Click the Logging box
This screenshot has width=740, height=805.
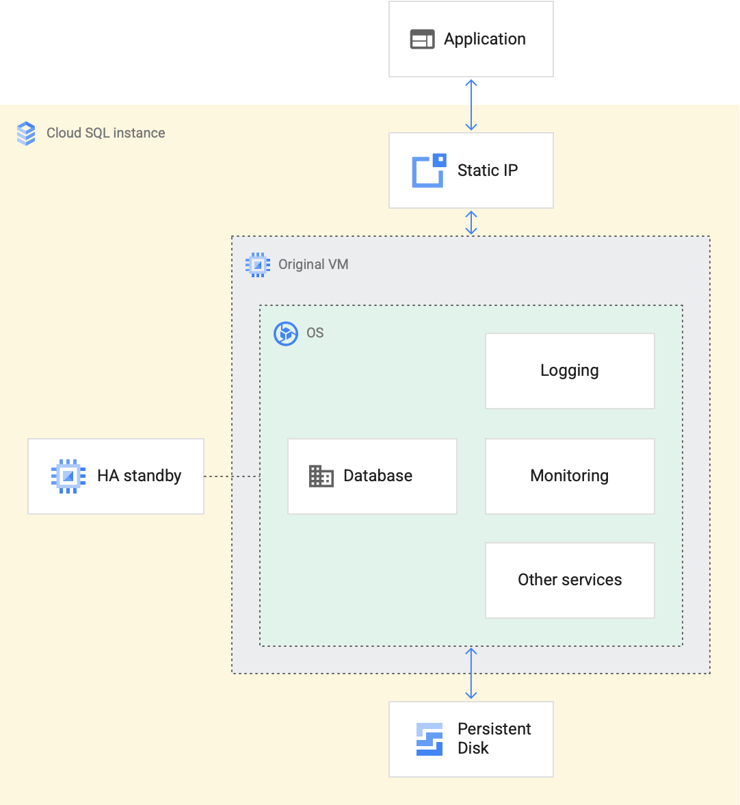570,370
